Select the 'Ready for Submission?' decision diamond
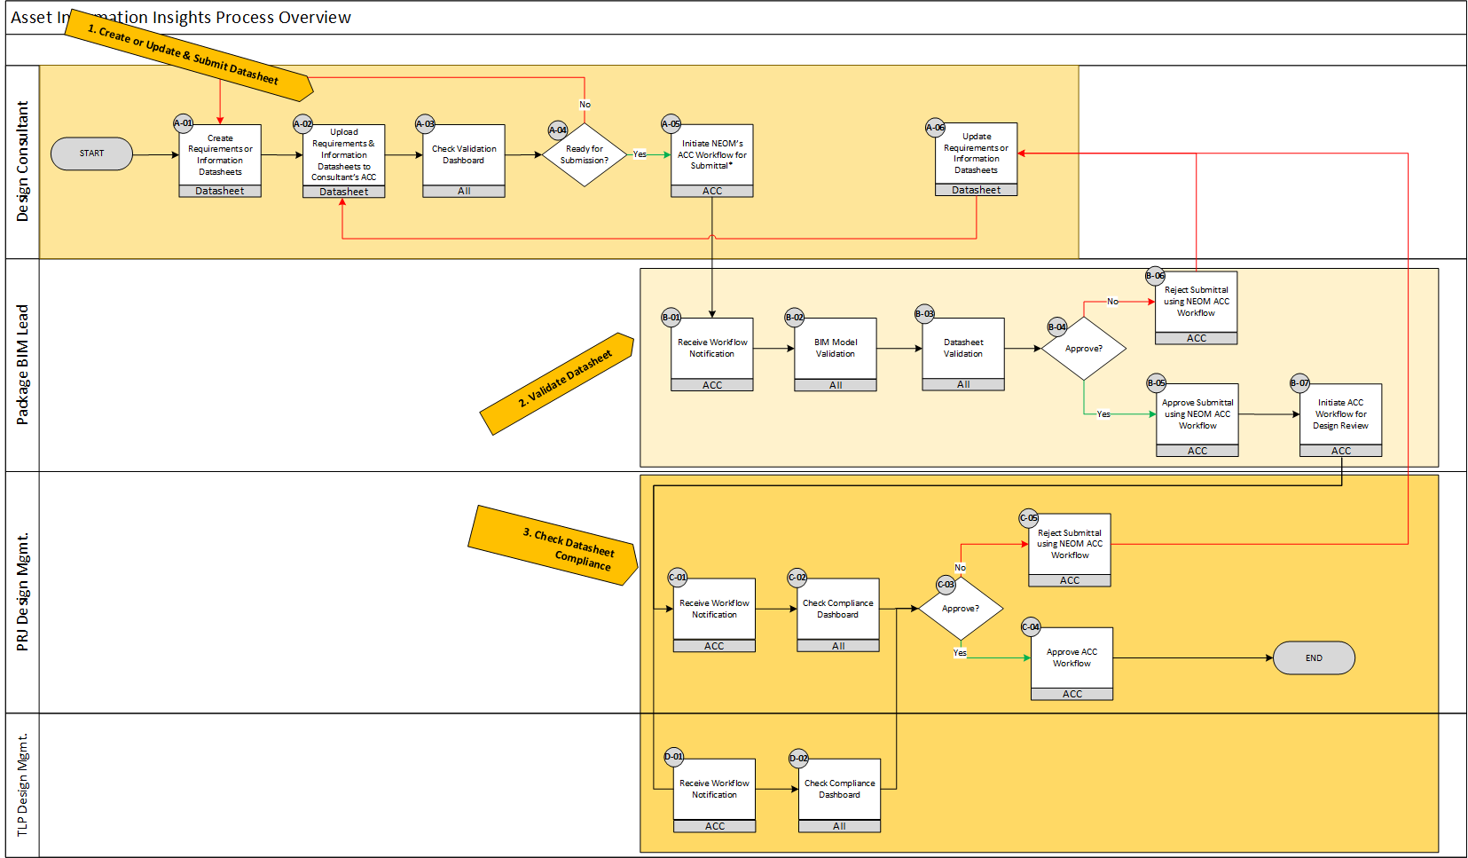1468x858 pixels. (x=585, y=155)
